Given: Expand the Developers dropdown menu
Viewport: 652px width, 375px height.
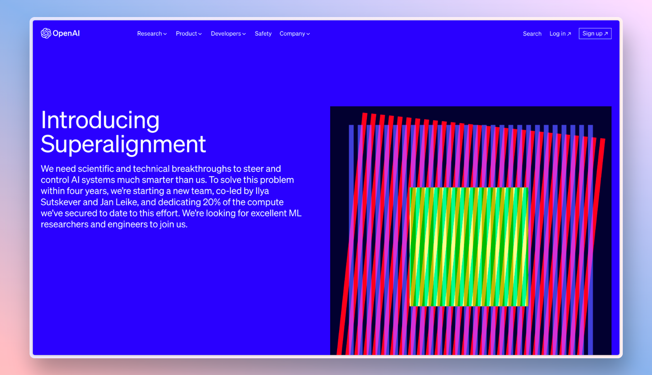Looking at the screenshot, I should tap(228, 34).
